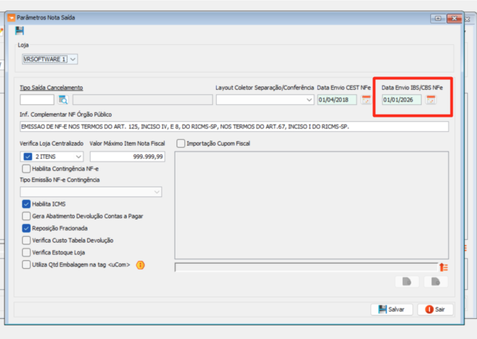477x339 pixels.
Task: Open Layout Coletor Separação/Conferência dropdown
Action: pyautogui.click(x=309, y=100)
